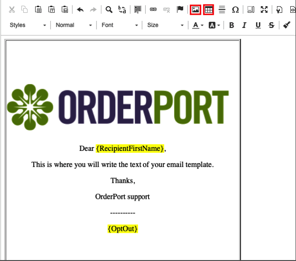296x261 pixels.
Task: Open the Replace tool icon
Action: pos(122,9)
